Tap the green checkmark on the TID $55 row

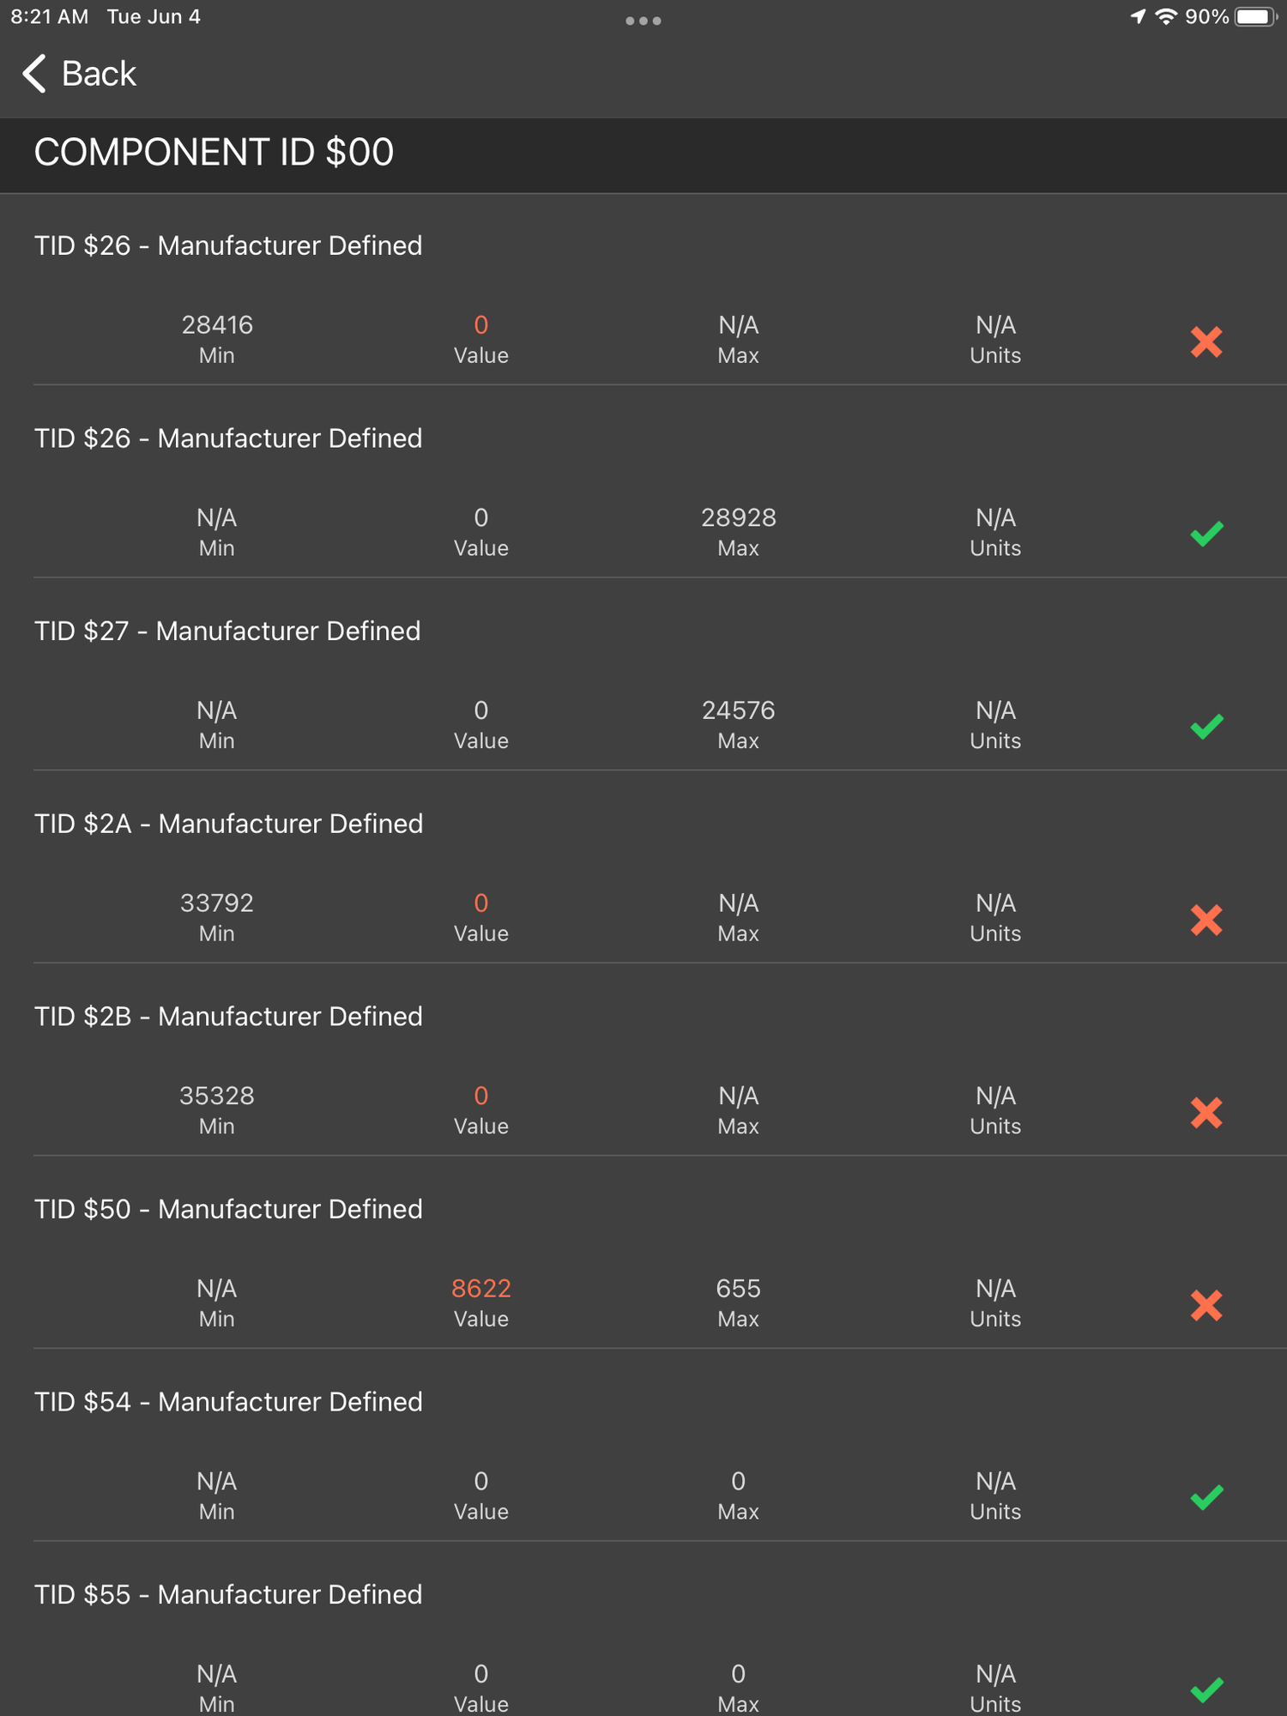1206,1690
